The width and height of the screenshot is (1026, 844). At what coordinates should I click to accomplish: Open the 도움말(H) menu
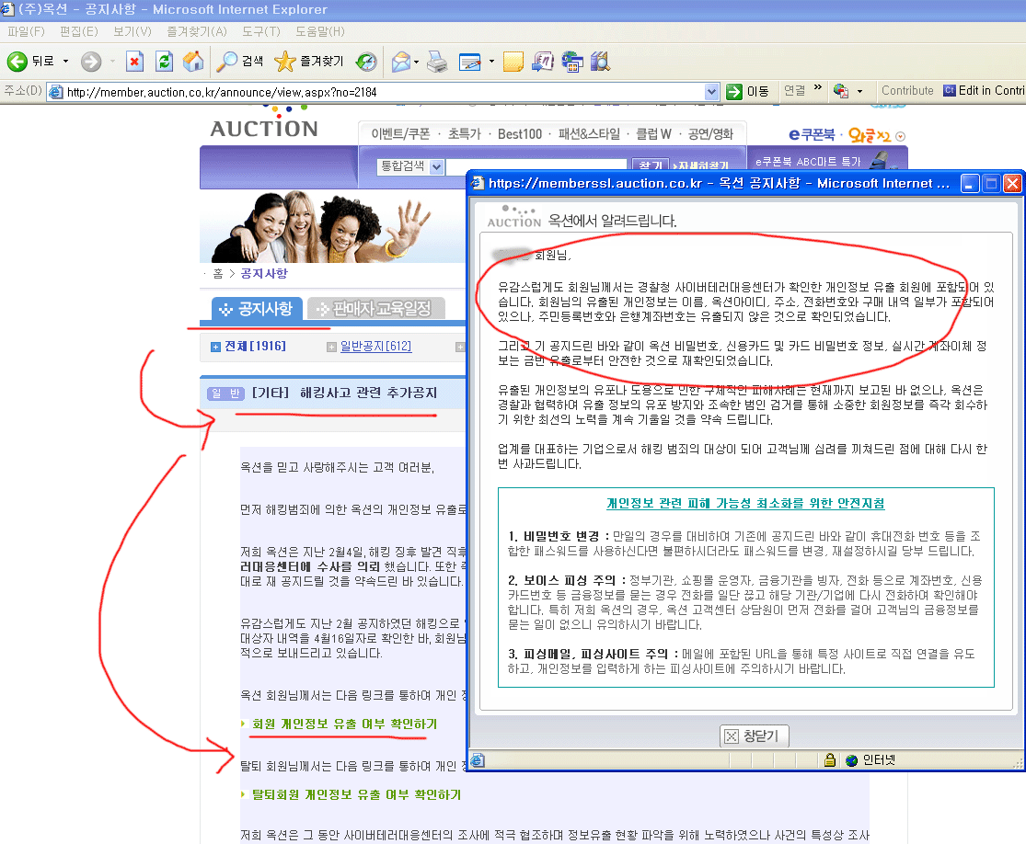tap(320, 31)
